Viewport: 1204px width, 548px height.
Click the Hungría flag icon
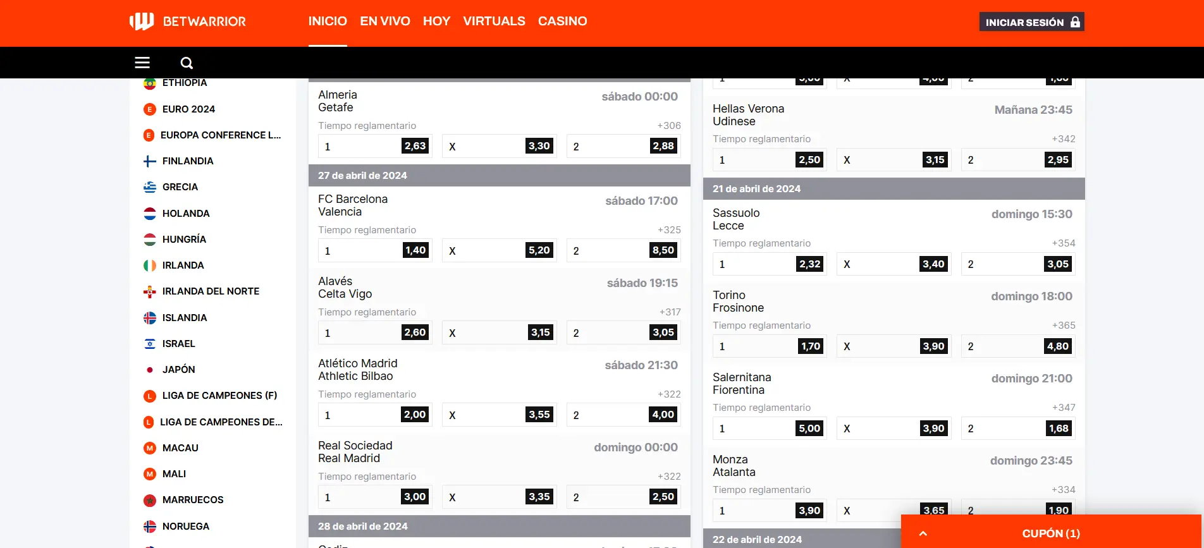(x=150, y=240)
